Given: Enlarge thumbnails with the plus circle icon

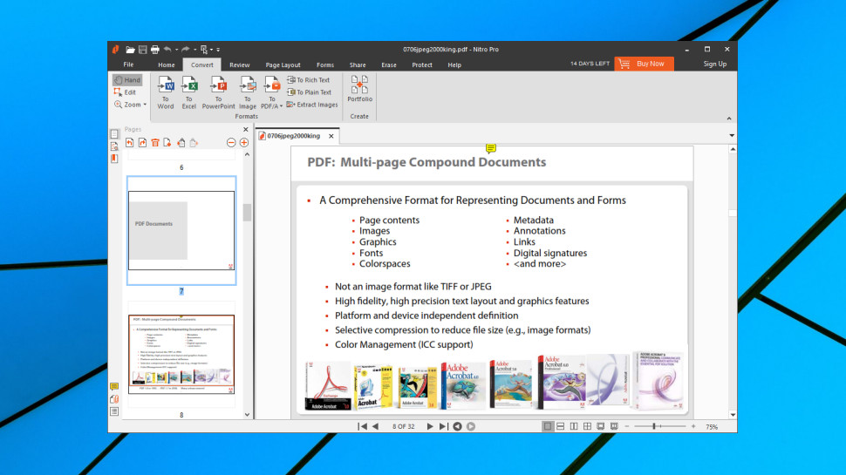Looking at the screenshot, I should 244,143.
